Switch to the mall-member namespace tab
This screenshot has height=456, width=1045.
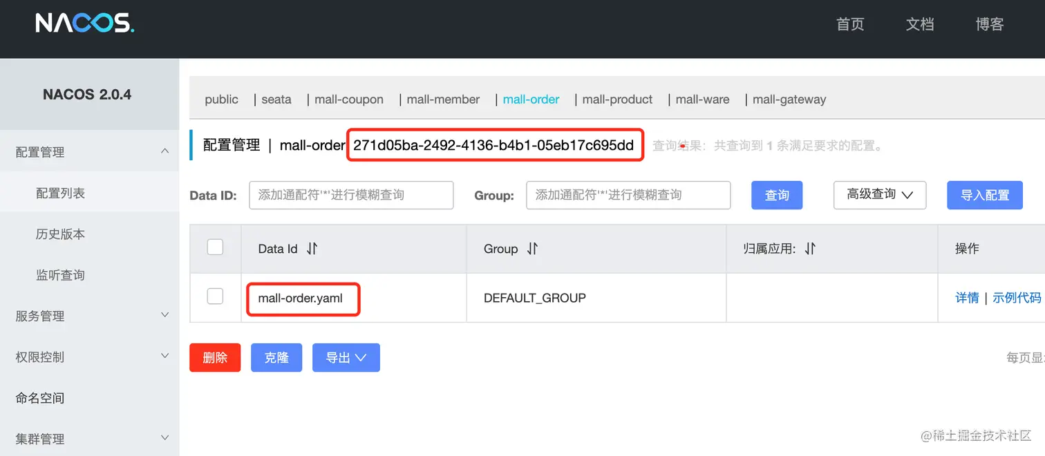(443, 99)
